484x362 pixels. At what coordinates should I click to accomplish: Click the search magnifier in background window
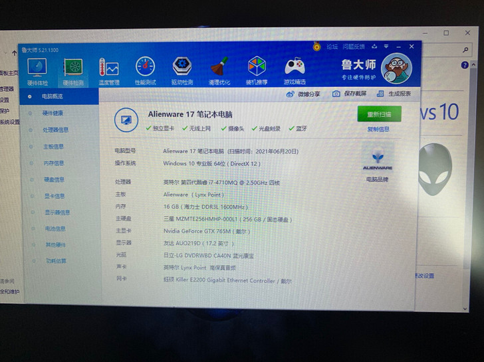(x=465, y=50)
